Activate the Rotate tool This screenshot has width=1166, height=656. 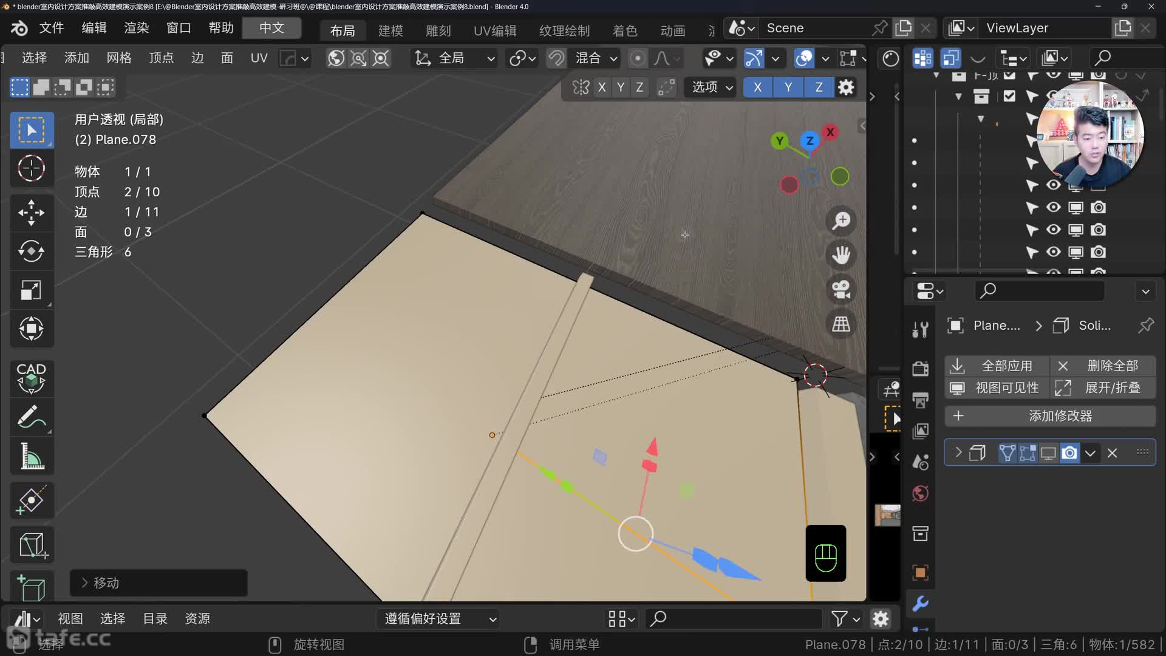tap(31, 251)
